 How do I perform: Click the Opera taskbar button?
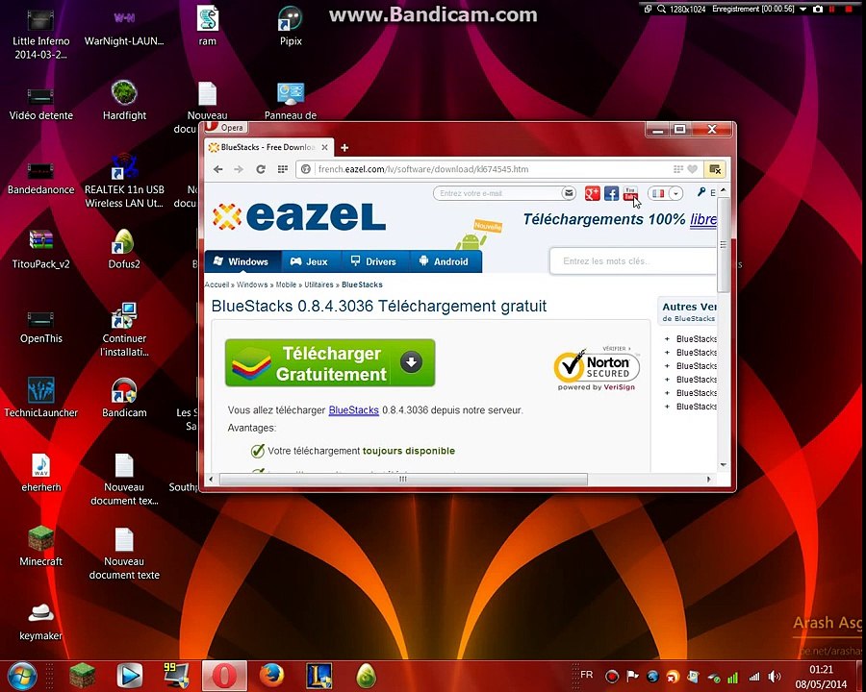pyautogui.click(x=224, y=675)
